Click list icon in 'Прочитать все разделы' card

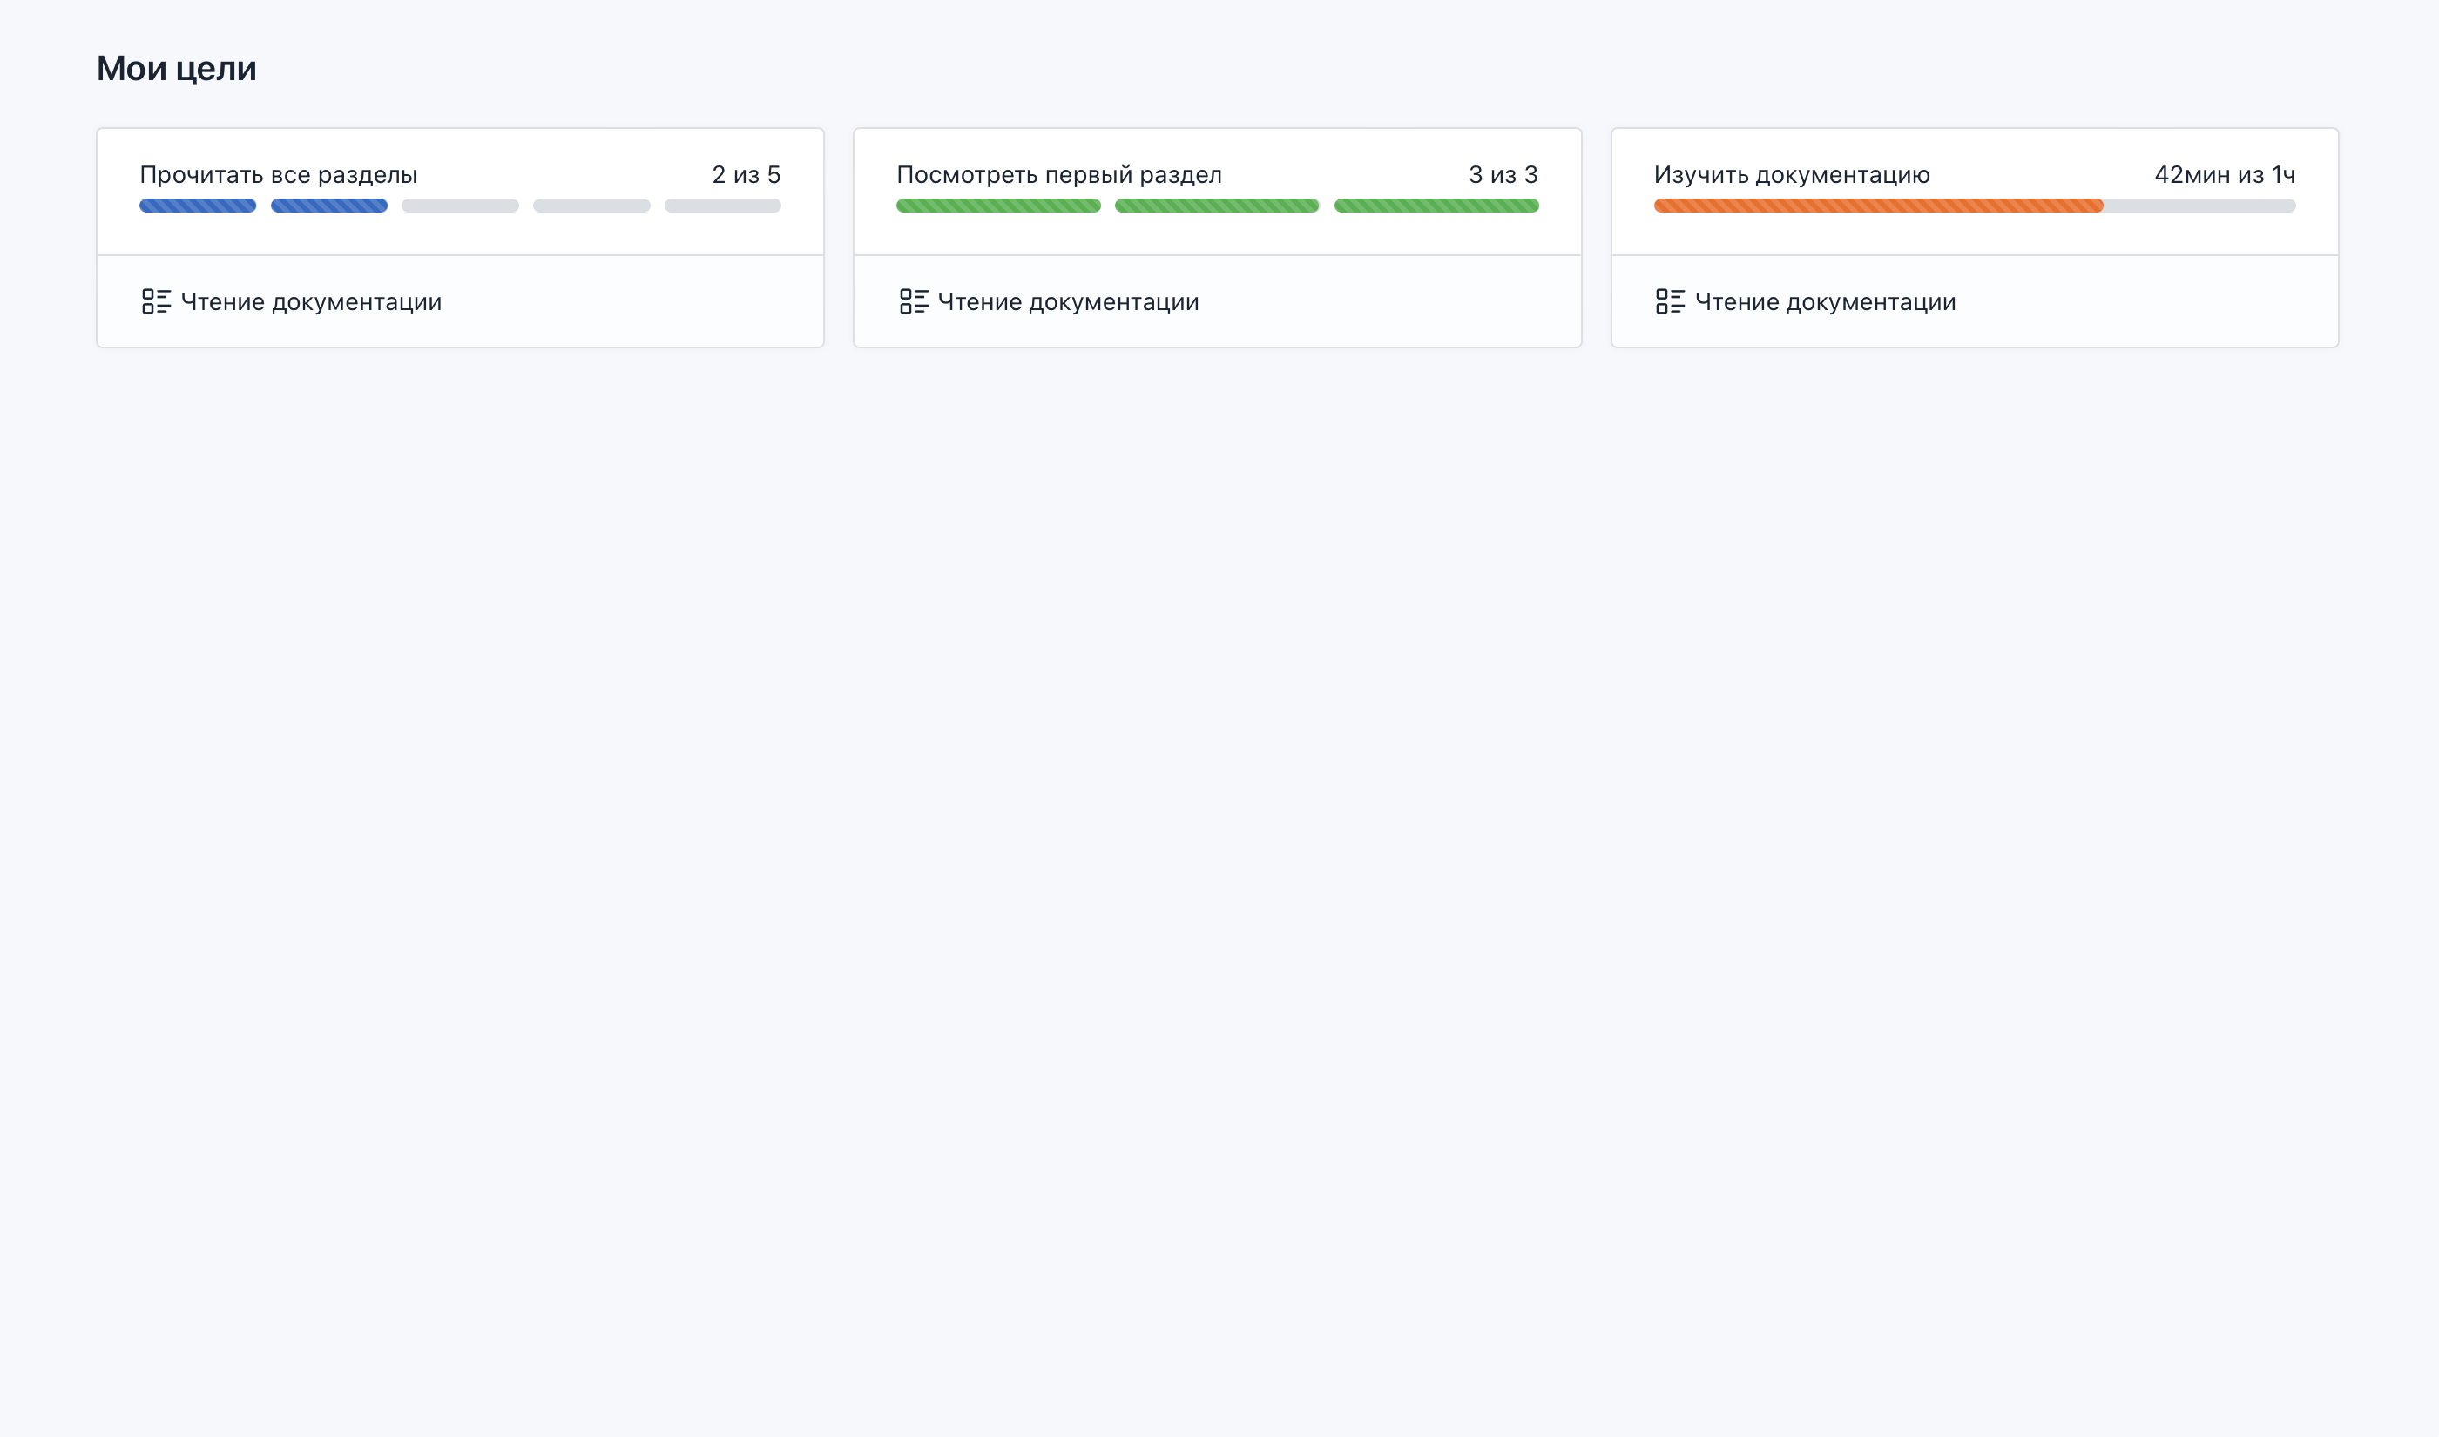(156, 301)
